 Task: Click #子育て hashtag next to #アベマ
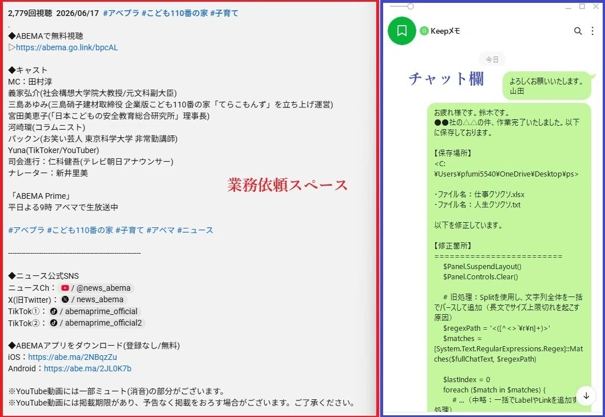(x=130, y=230)
